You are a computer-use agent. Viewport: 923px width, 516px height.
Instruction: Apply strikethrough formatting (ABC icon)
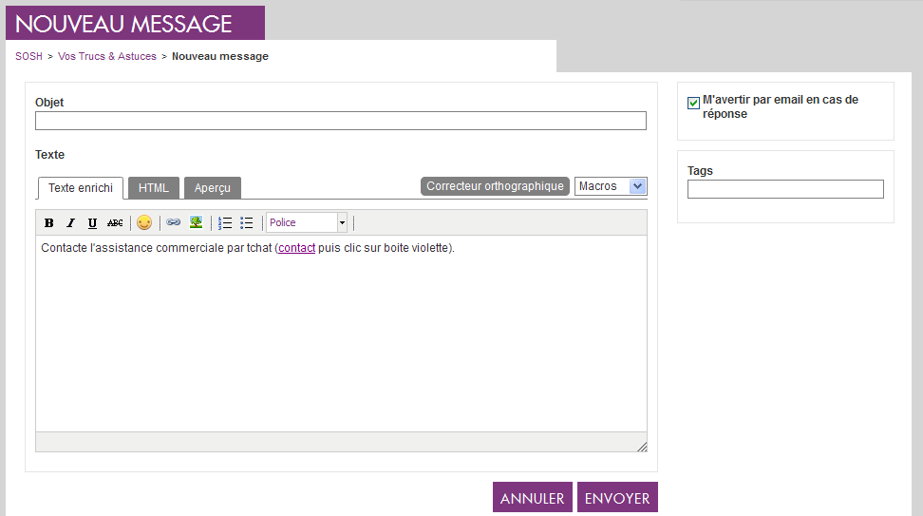point(115,223)
